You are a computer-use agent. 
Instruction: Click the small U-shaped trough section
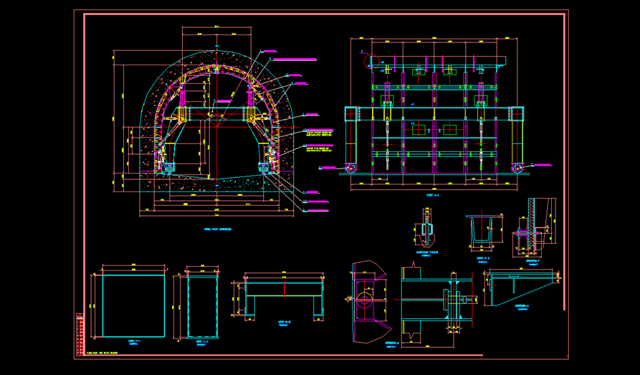[x=481, y=231]
